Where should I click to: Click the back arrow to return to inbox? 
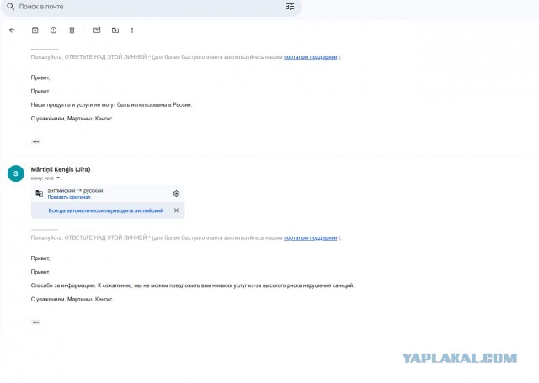(12, 30)
